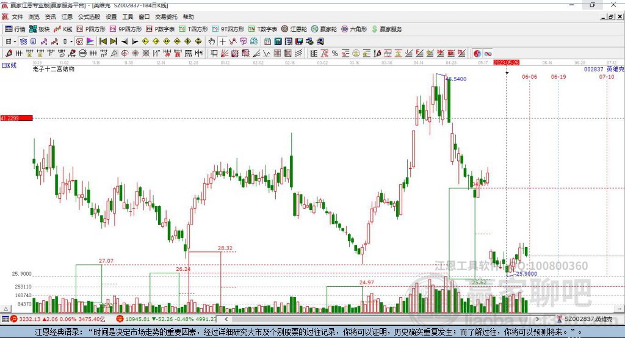The height and width of the screenshot is (338, 625).
Task: Expand the candlestick style dropdown arrow
Action: tap(71, 41)
